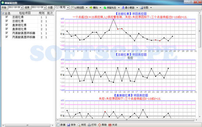202x127 pixels.
Task: Click the 保存 save disk icon
Action: tap(69, 125)
